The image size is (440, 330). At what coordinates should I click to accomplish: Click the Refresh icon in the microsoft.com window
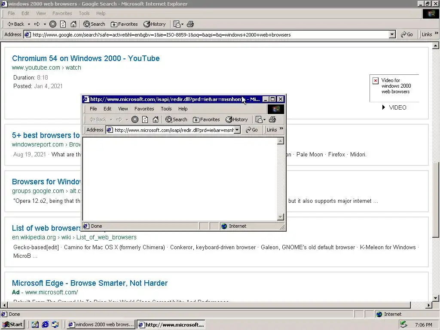(x=145, y=119)
